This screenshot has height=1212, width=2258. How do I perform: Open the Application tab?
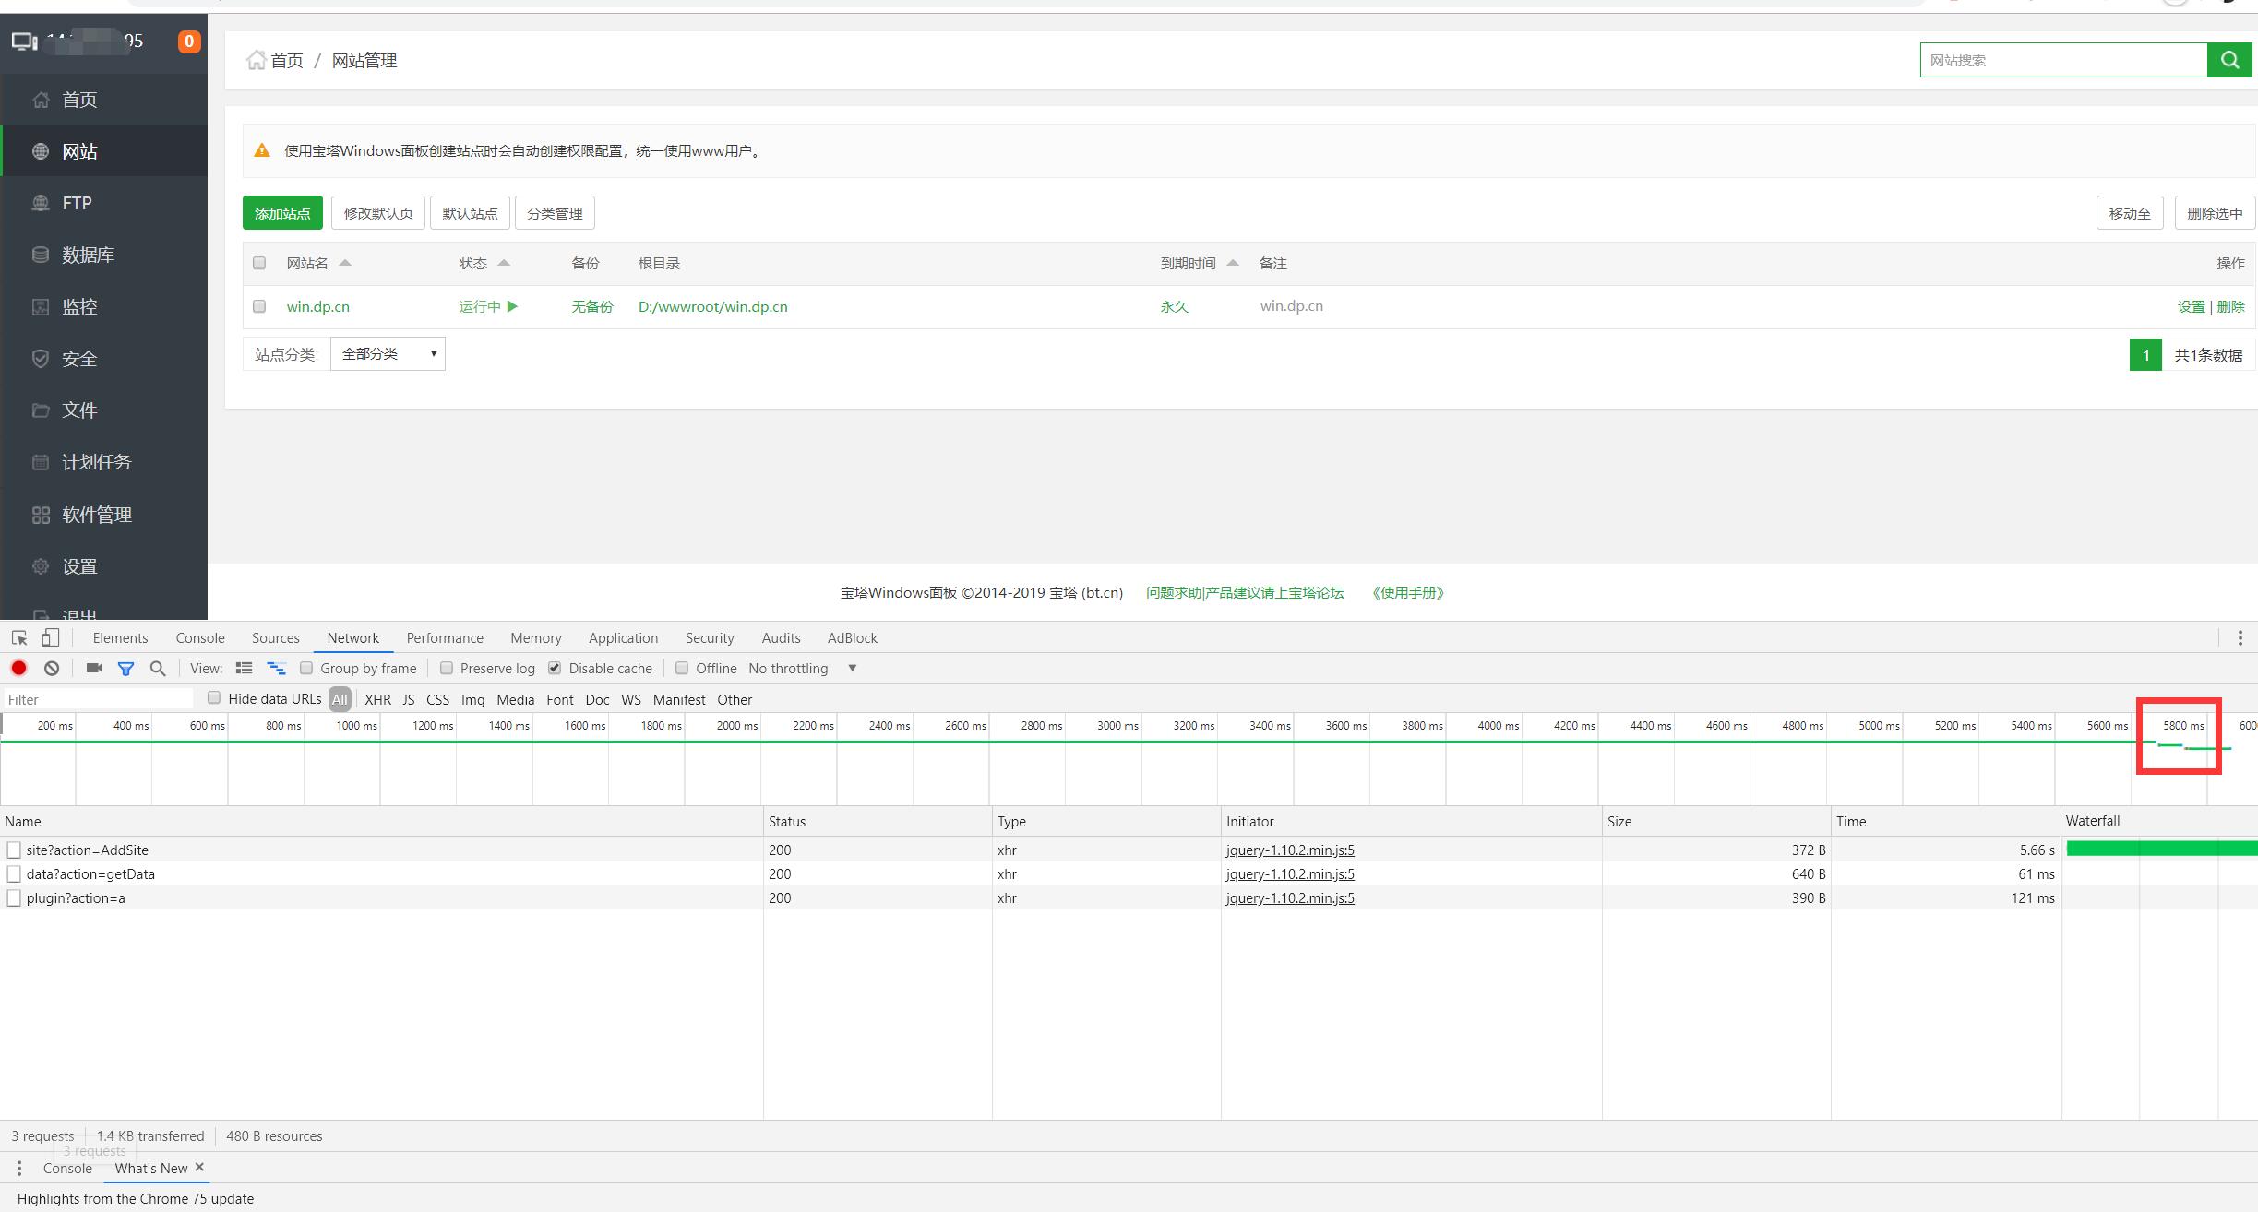624,637
